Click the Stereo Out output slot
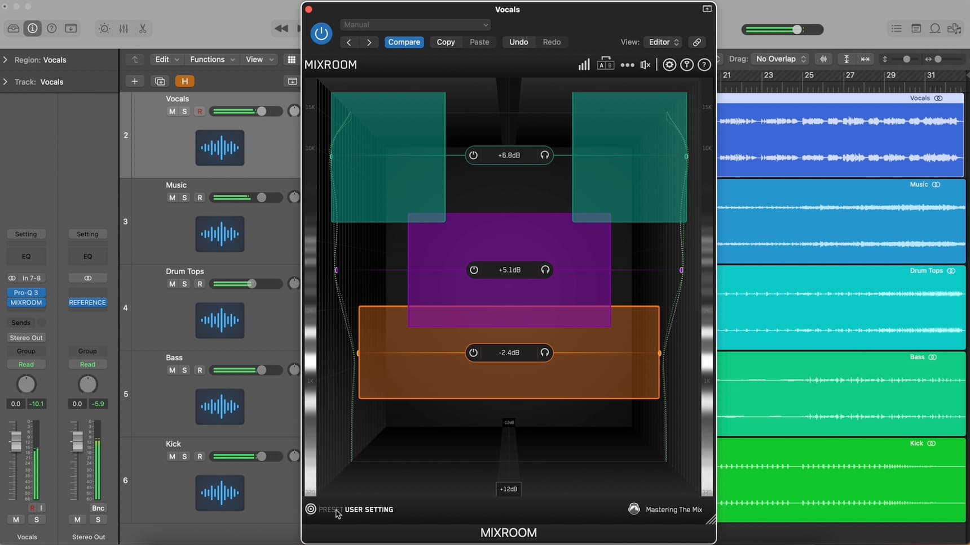 (x=26, y=338)
